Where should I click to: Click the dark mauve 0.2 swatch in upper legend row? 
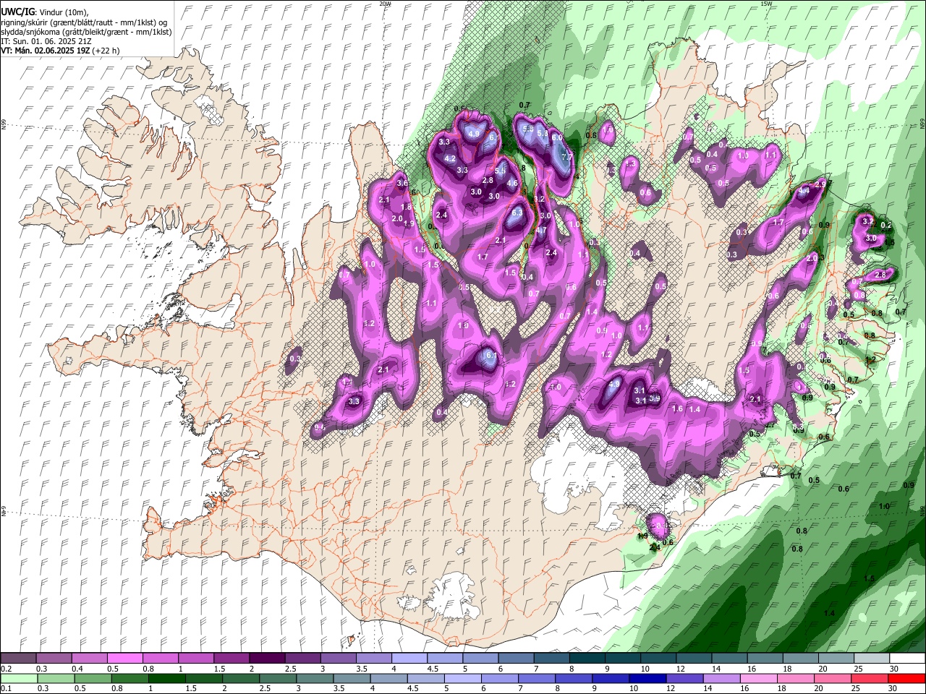(18, 659)
